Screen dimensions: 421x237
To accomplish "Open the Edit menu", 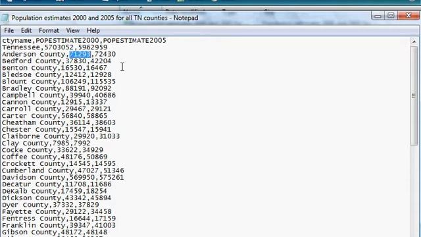I will tap(26, 31).
